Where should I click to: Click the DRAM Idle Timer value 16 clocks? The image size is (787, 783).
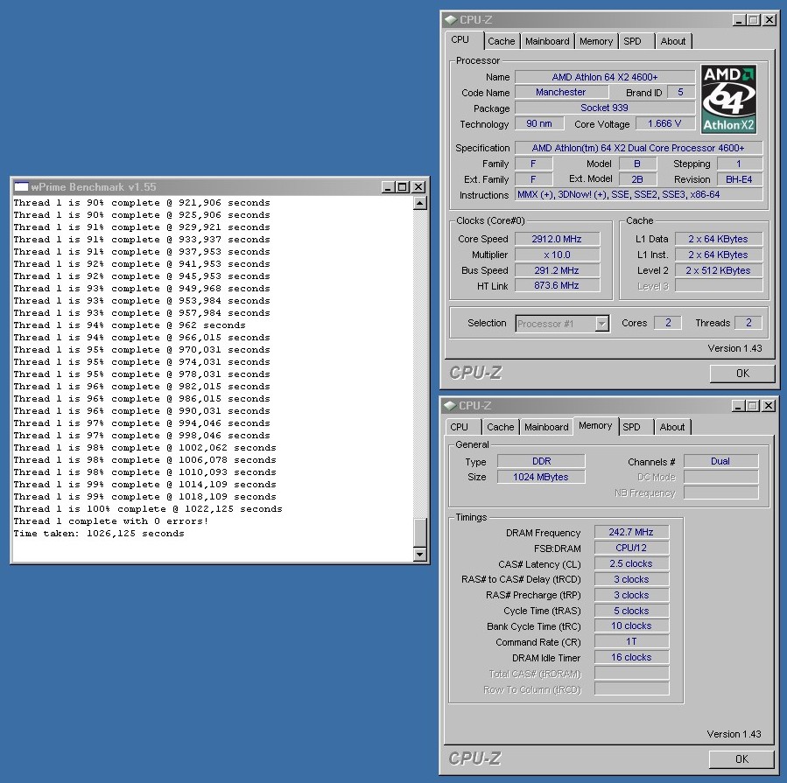click(x=631, y=657)
